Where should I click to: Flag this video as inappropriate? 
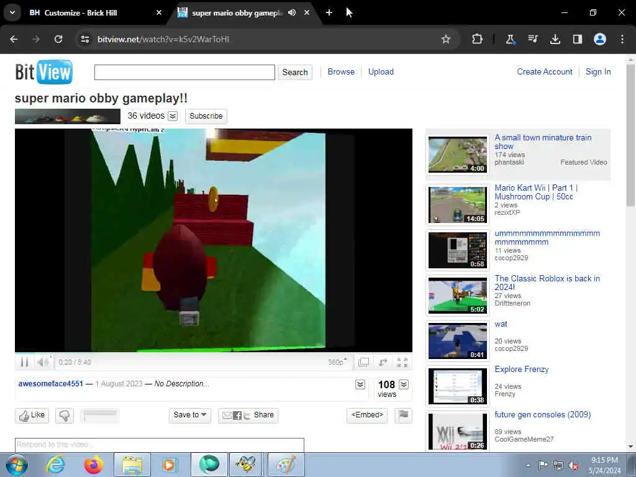click(x=404, y=415)
